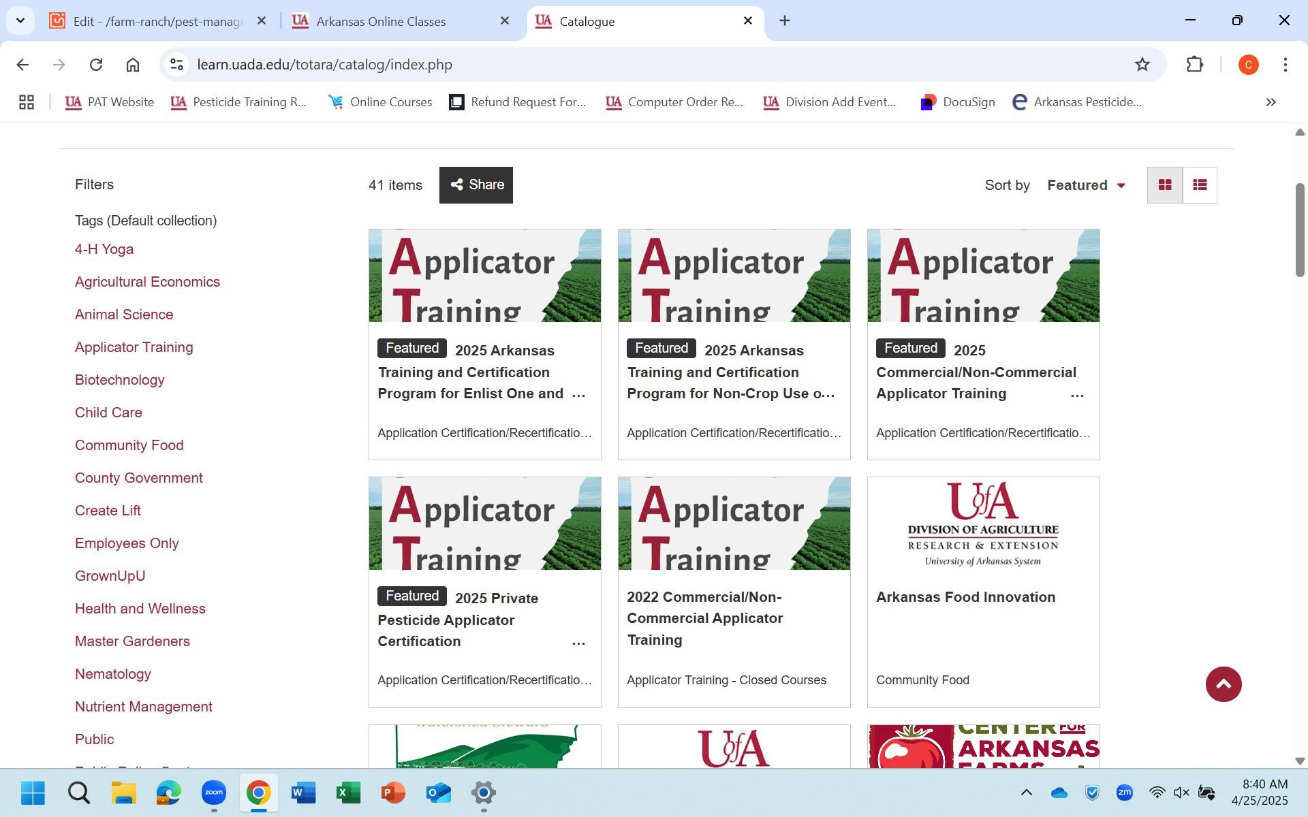This screenshot has width=1308, height=817.
Task: Open the 2022 Commercial/Non-Commercial Applicator Training card
Action: coord(734,592)
